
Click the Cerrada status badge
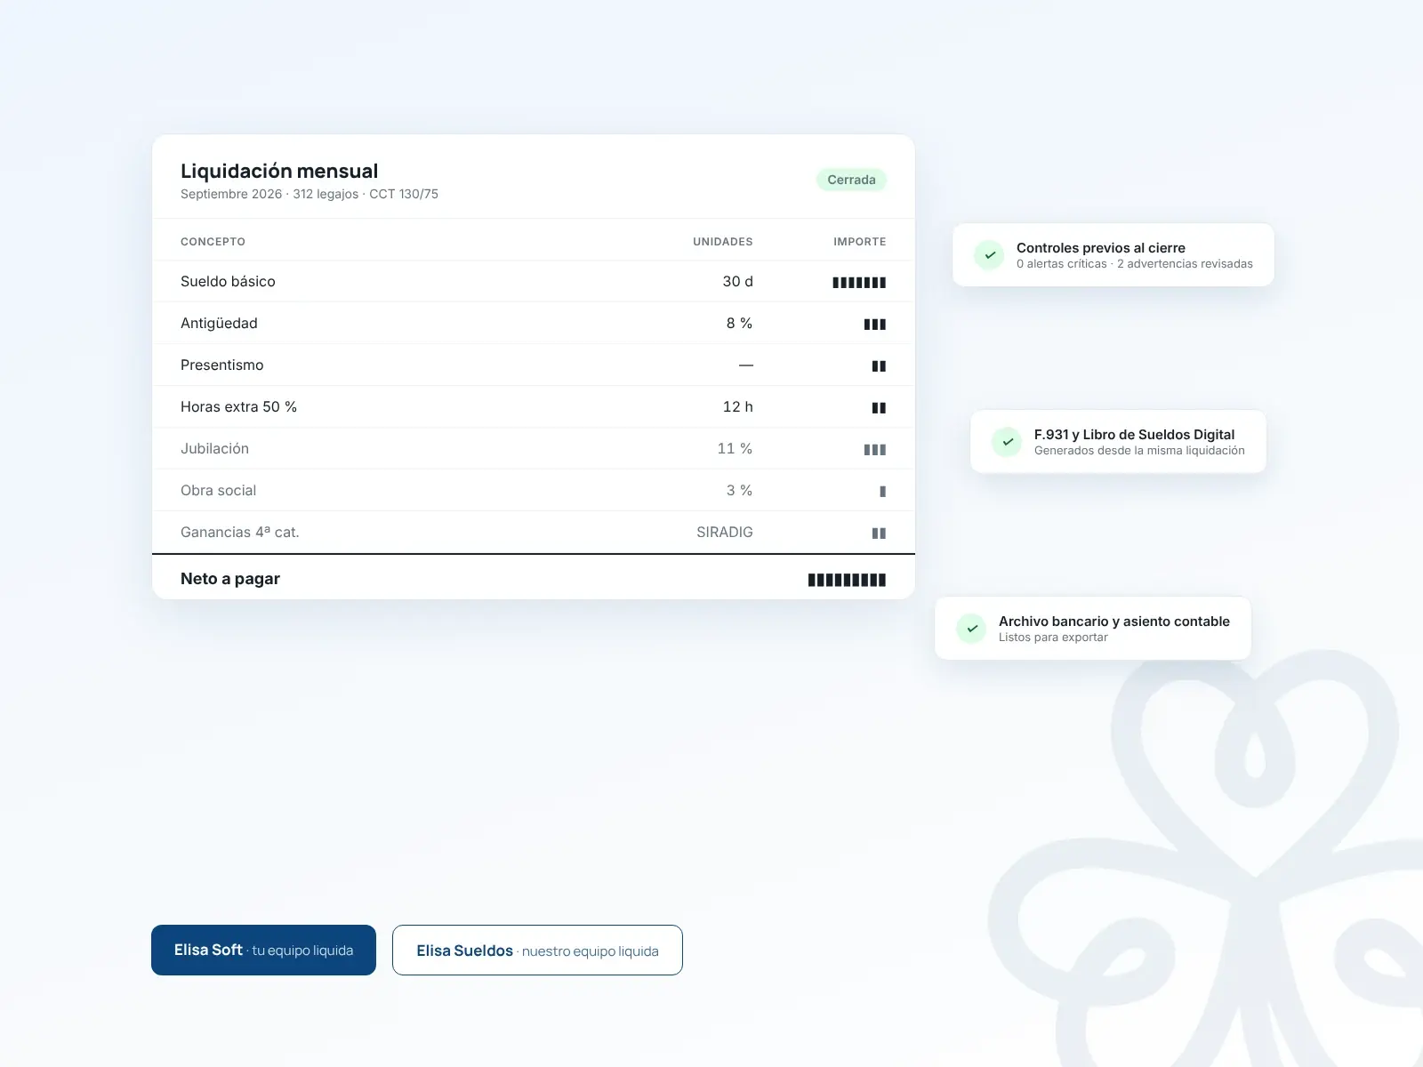[851, 180]
